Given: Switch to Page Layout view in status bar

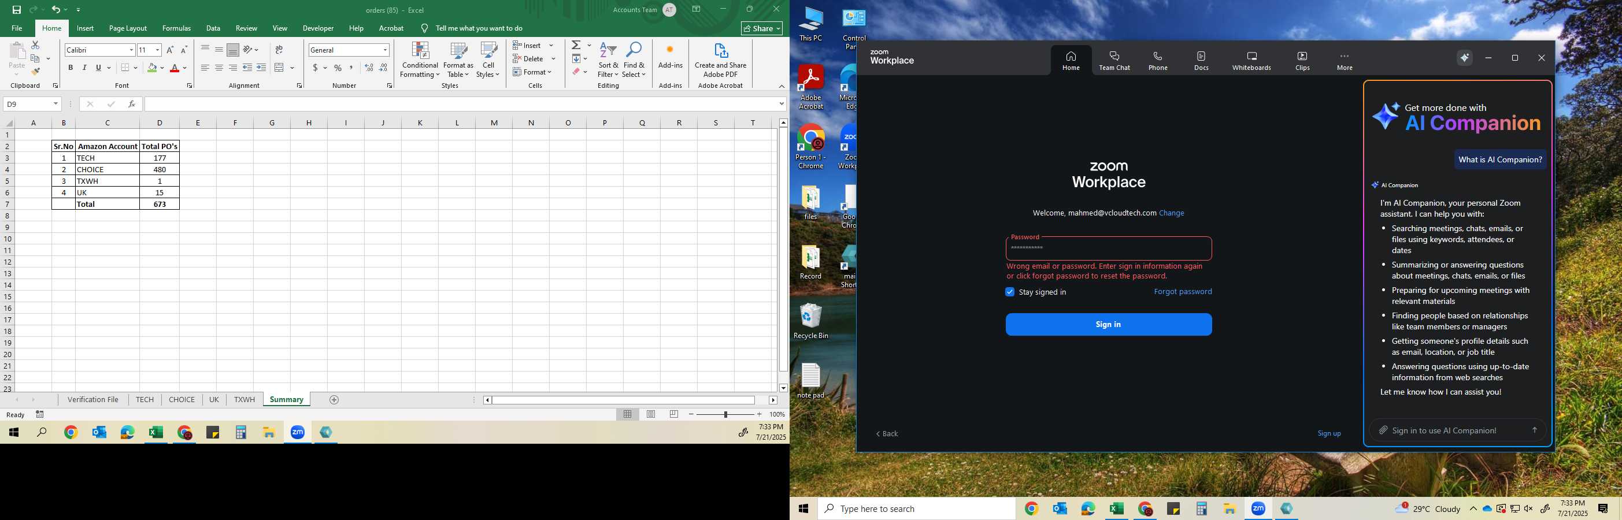Looking at the screenshot, I should (x=651, y=414).
